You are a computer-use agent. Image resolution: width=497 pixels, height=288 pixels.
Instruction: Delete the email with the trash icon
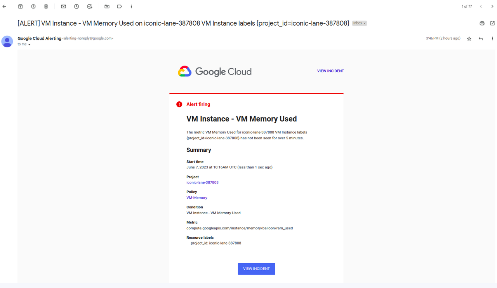click(x=46, y=7)
